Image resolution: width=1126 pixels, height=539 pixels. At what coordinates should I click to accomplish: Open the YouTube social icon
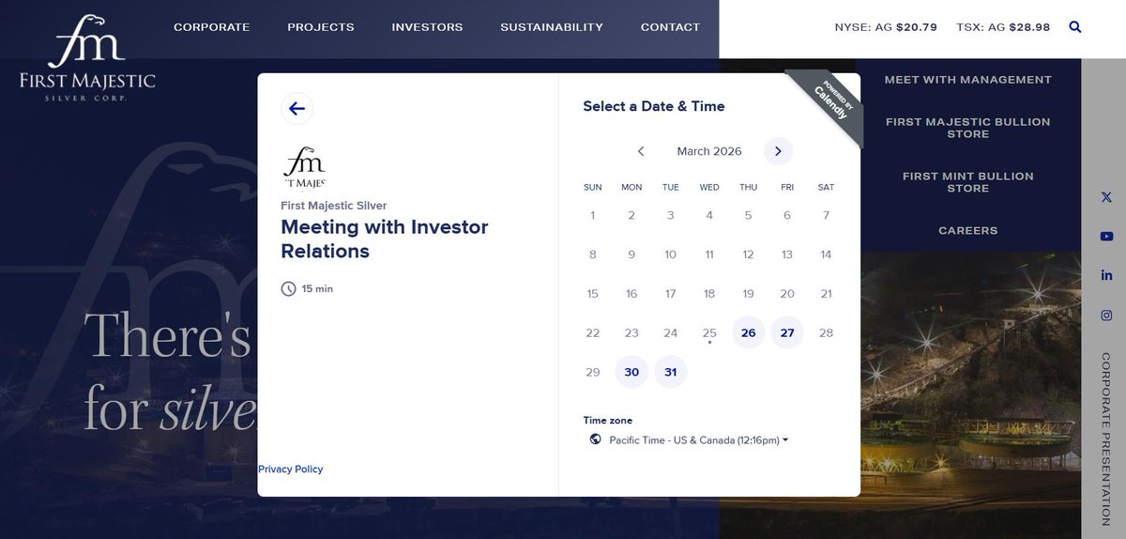coord(1106,237)
